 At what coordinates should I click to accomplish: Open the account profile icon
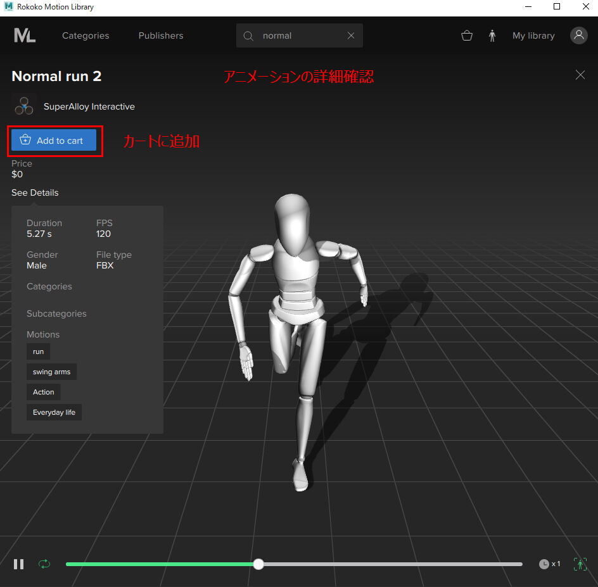pos(578,35)
